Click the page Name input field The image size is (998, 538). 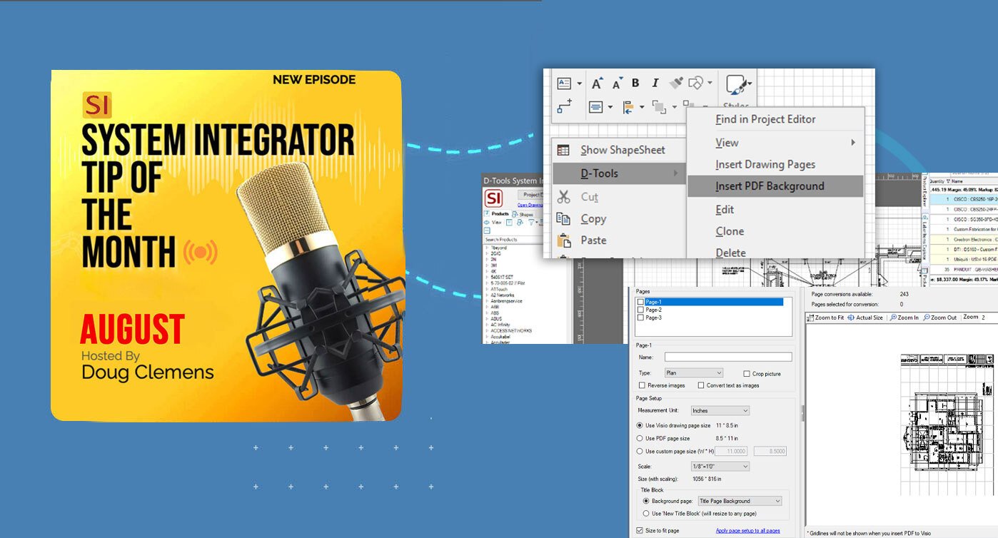click(x=728, y=357)
